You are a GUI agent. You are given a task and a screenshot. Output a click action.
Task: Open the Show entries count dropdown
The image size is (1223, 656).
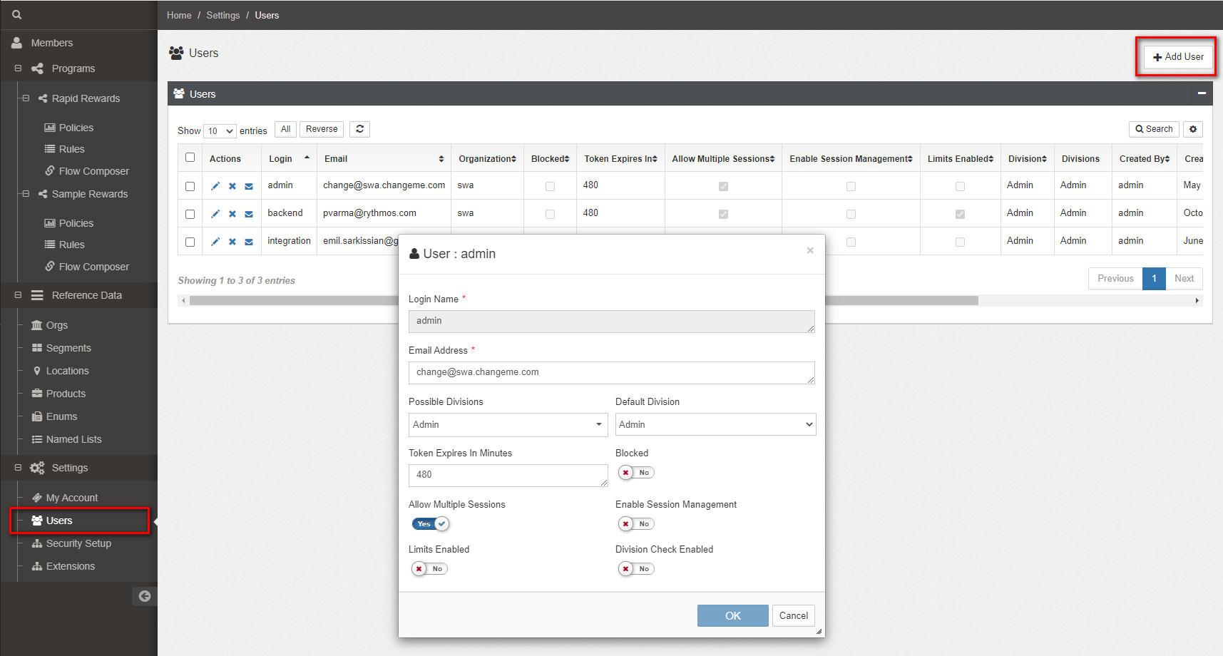point(220,131)
